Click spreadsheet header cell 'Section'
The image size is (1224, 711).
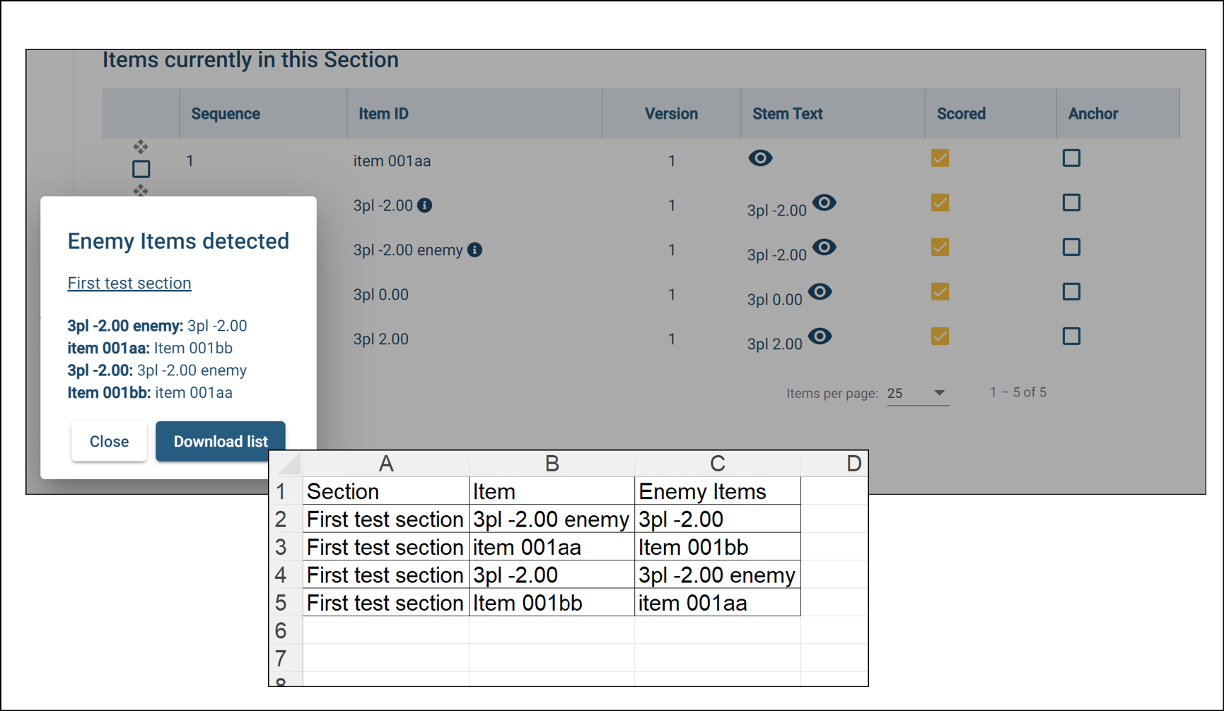386,491
